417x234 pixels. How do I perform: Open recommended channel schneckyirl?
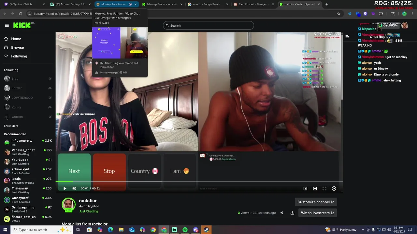point(28,171)
